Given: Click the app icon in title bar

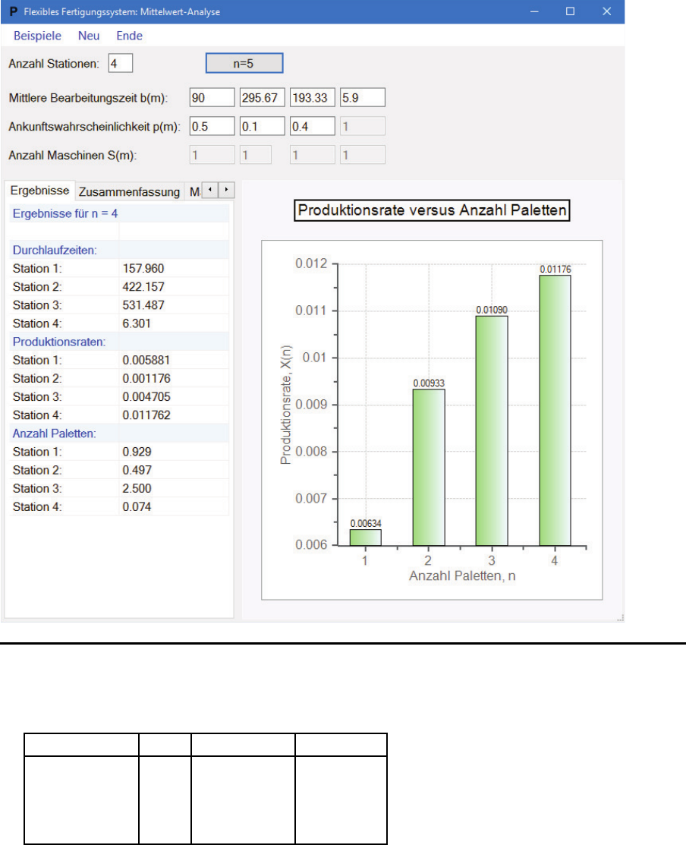Looking at the screenshot, I should pos(13,11).
